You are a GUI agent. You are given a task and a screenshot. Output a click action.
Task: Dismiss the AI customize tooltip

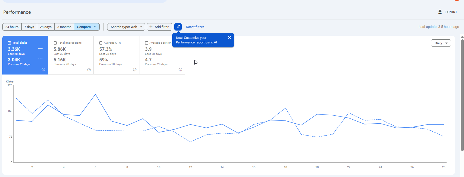229,37
